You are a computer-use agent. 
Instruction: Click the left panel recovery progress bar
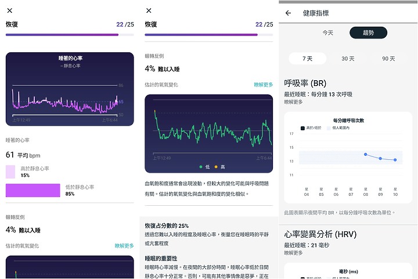70,35
